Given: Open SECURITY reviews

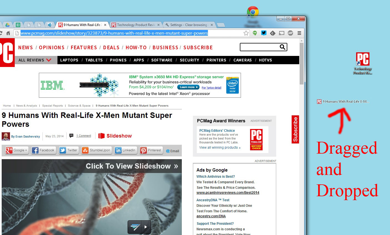Looking at the screenshot, I should point(190,60).
